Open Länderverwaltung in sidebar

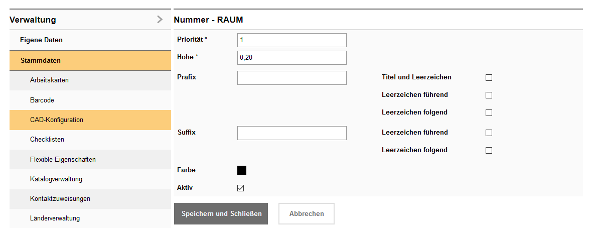55,218
